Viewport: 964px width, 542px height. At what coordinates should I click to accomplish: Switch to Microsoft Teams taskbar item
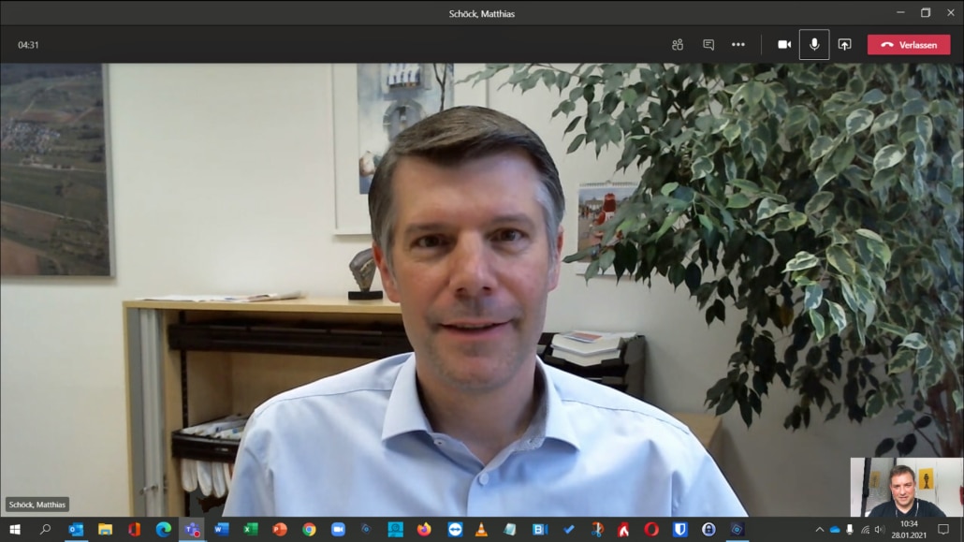pyautogui.click(x=192, y=529)
